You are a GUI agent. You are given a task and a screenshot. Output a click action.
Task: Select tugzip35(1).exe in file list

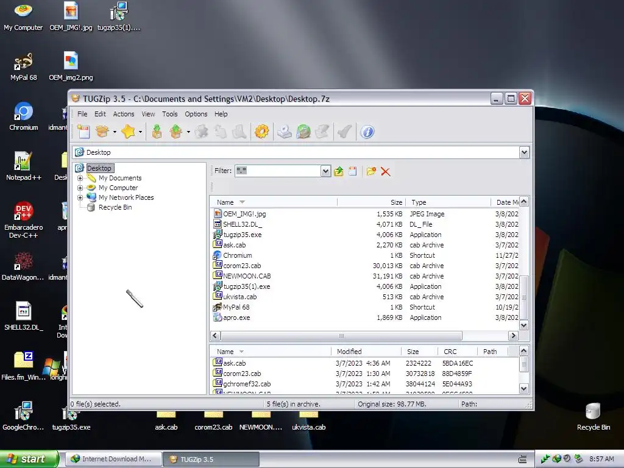246,286
